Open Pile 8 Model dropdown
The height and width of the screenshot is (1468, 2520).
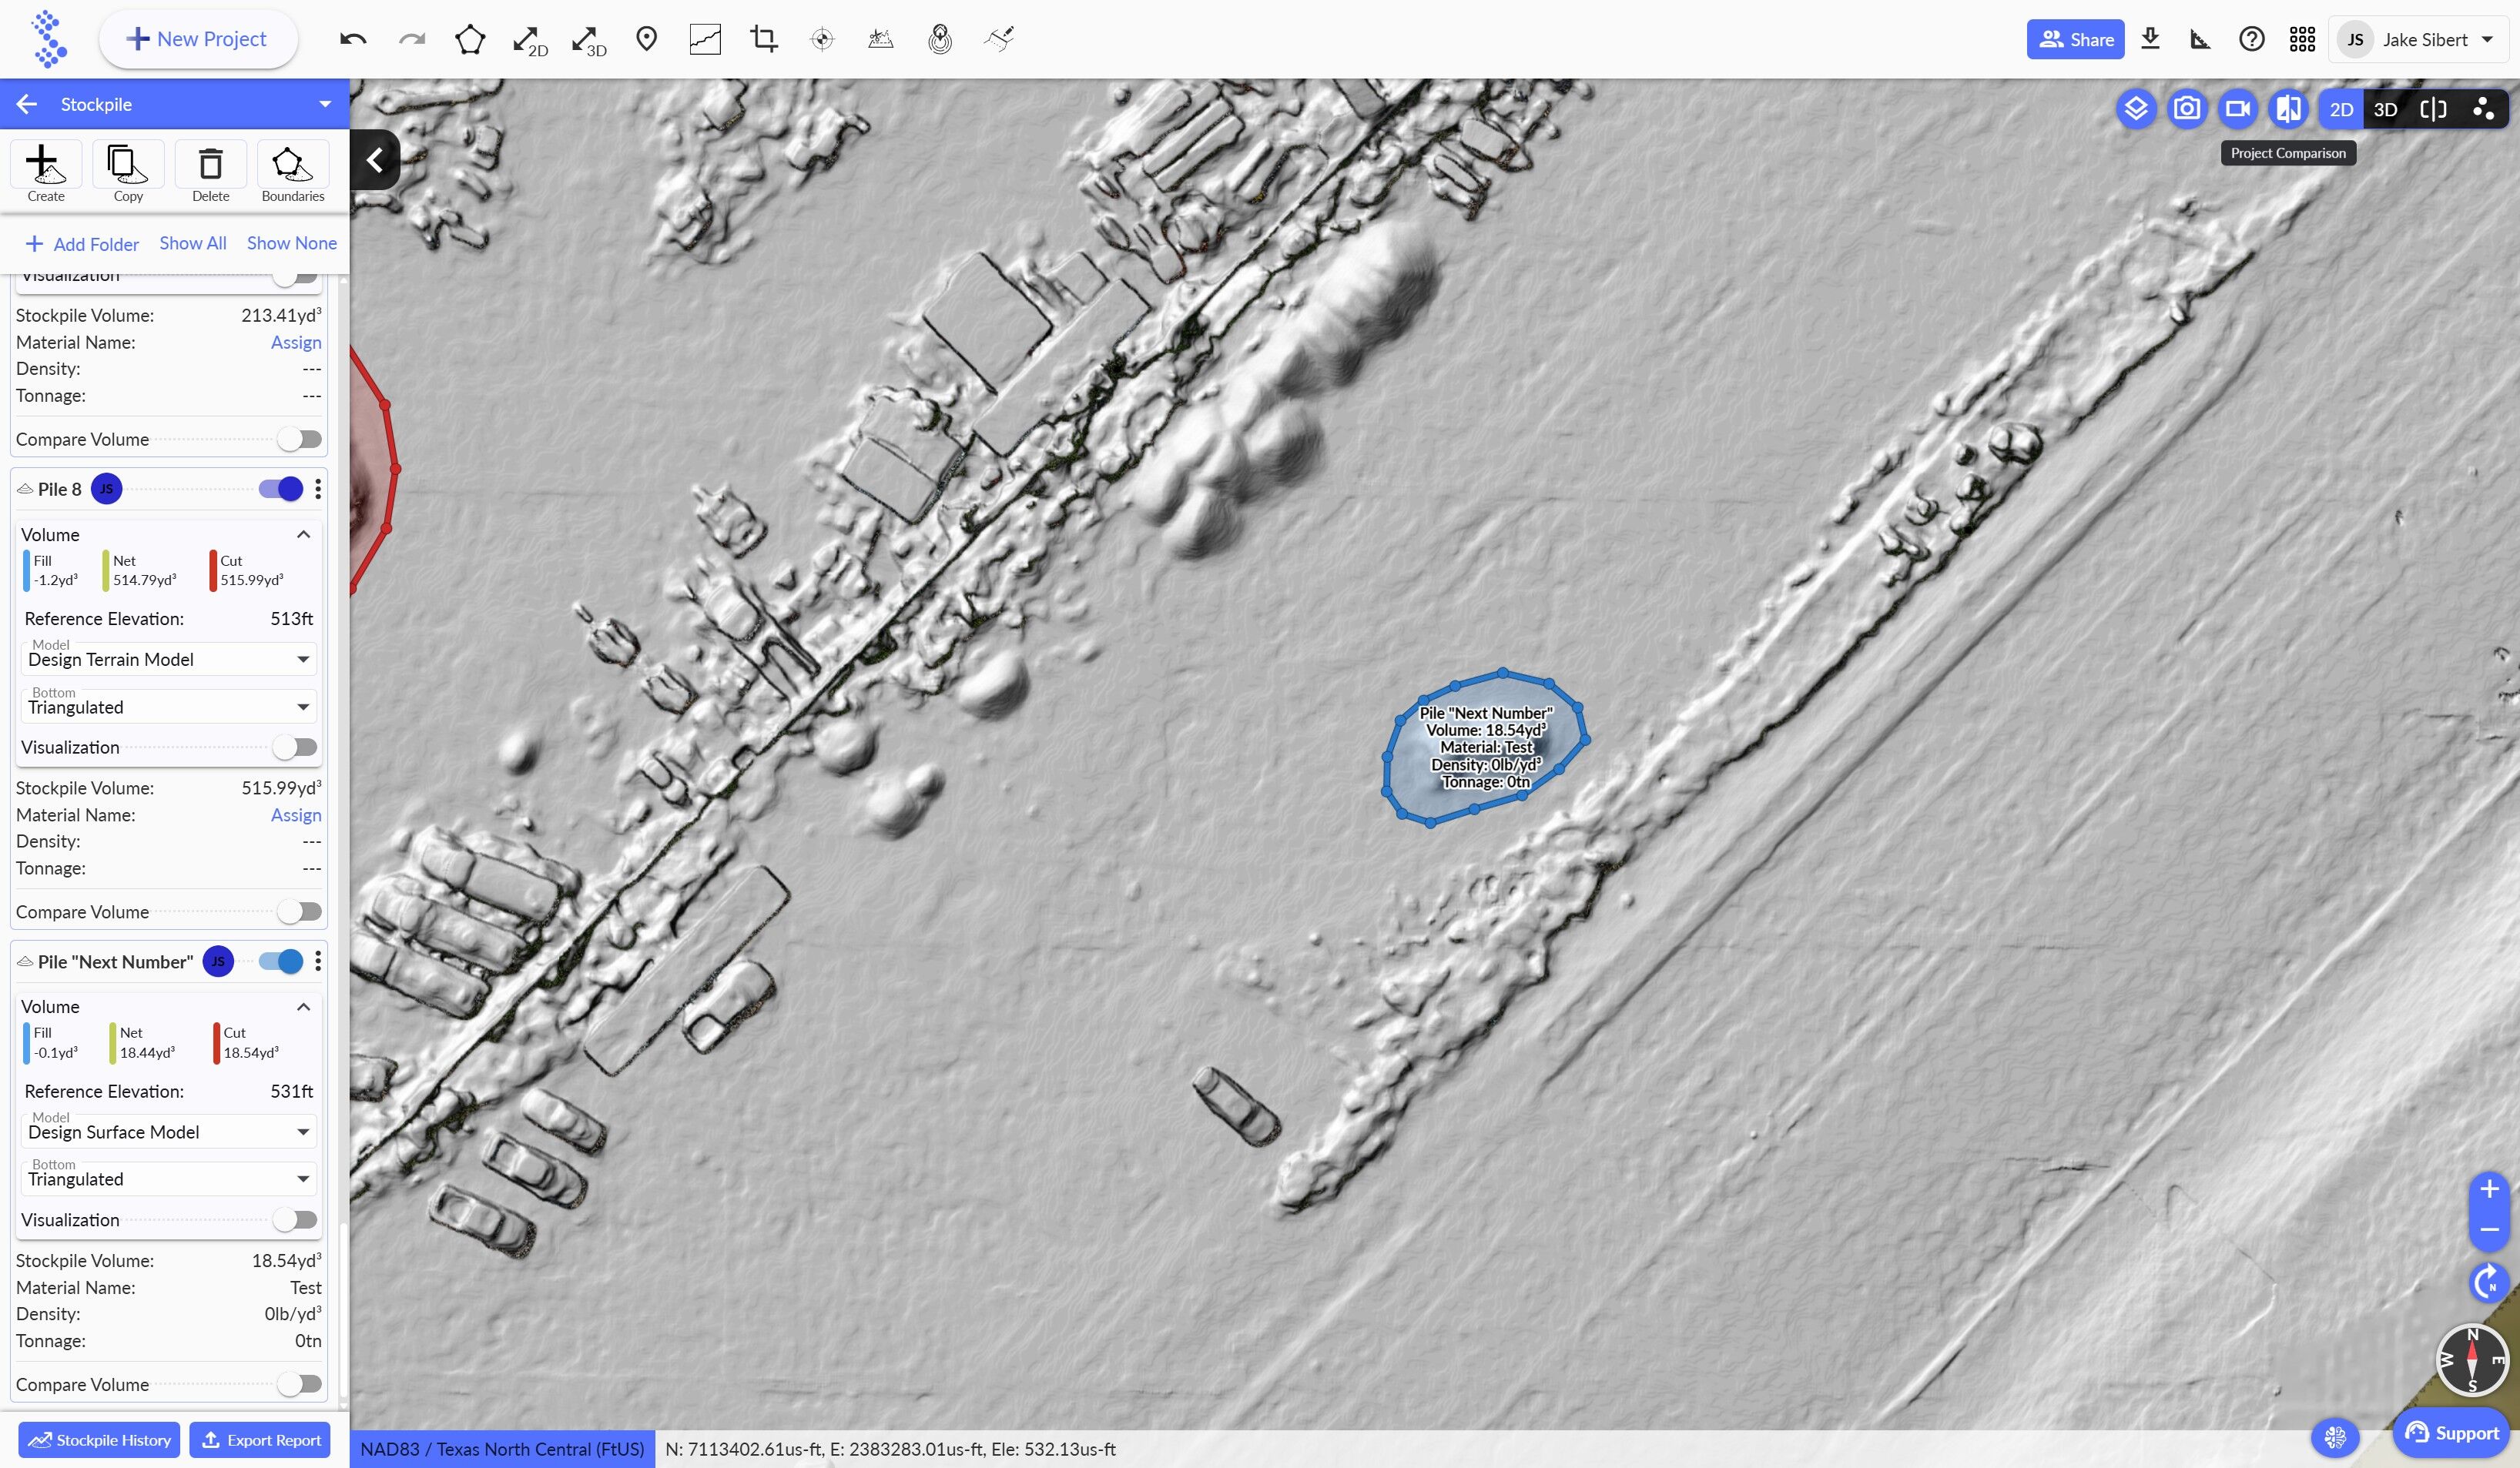click(168, 660)
